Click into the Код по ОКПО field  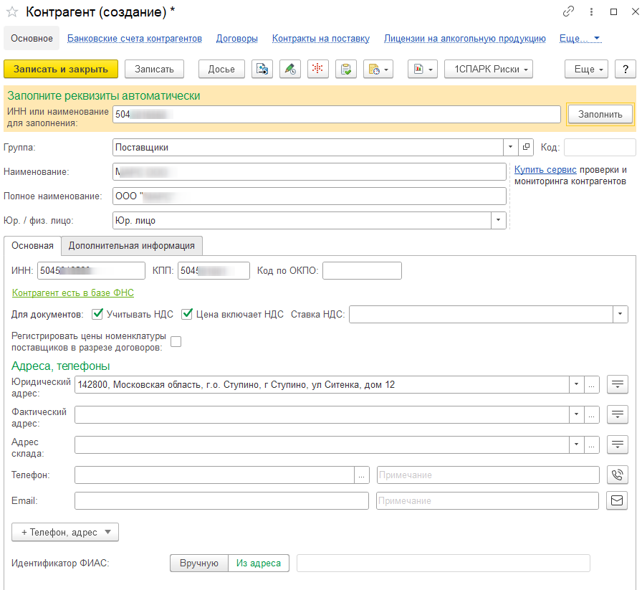point(362,270)
